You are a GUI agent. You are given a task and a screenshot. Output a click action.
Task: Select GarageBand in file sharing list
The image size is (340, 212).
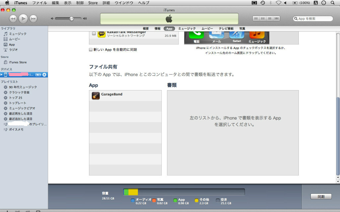coord(125,96)
